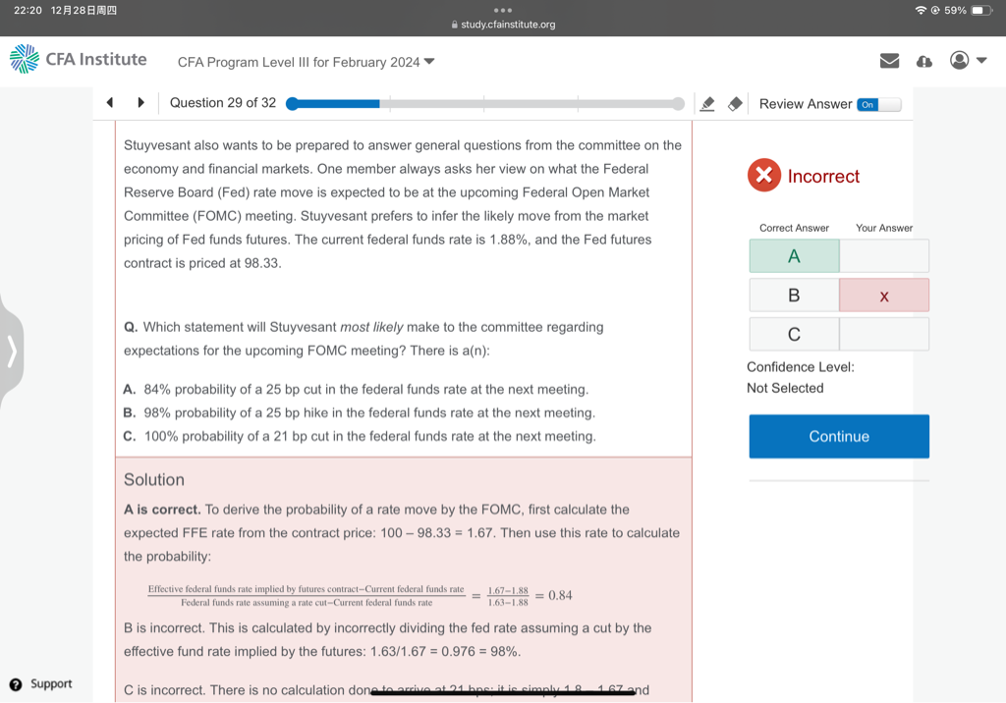Image resolution: width=1006 pixels, height=703 pixels.
Task: Select answer box C under Your Answer
Action: click(883, 335)
